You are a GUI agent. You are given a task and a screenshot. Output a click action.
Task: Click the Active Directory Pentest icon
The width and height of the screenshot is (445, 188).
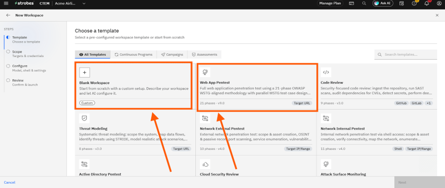85,164
